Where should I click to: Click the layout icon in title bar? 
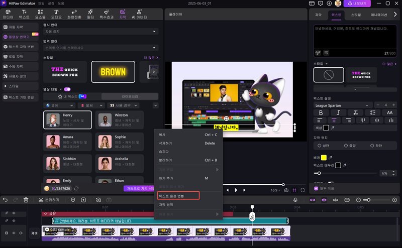[x=312, y=4]
